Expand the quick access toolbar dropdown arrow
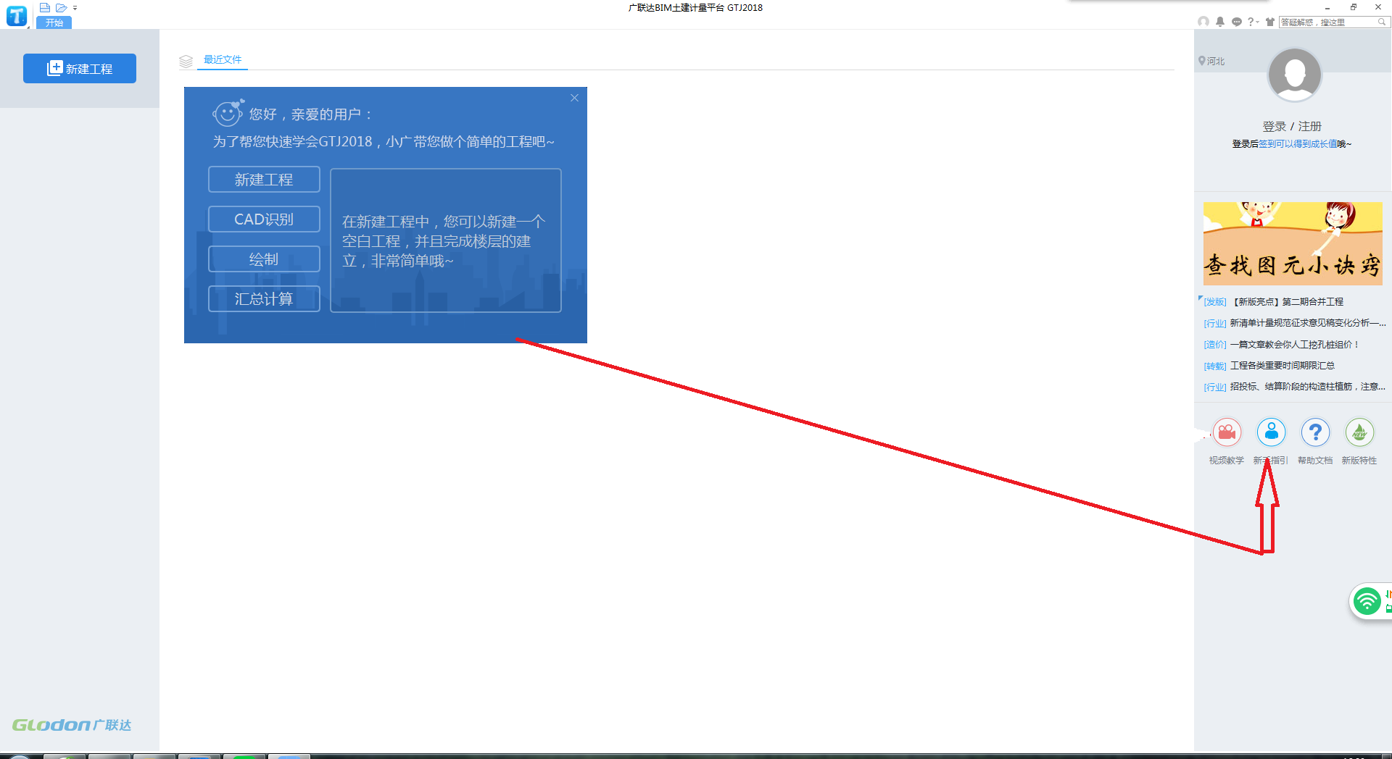1392x759 pixels. [x=75, y=8]
